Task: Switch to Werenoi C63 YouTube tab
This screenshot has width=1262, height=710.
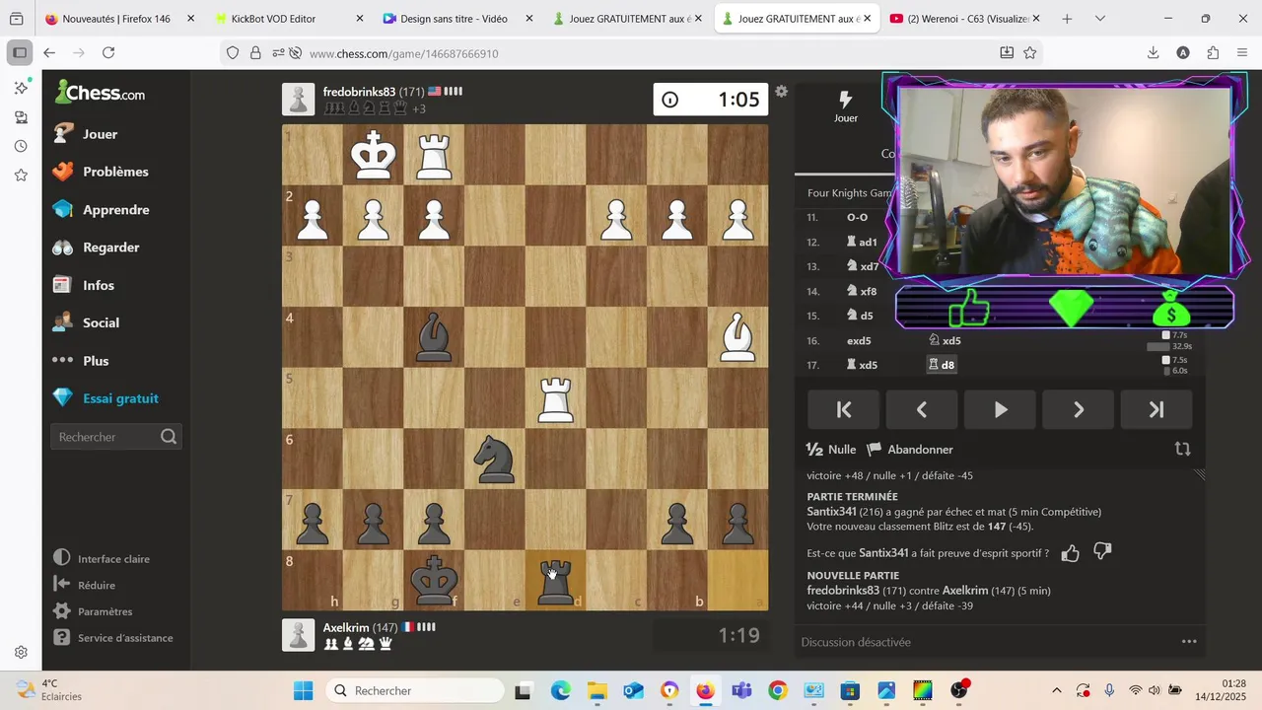Action: pyautogui.click(x=967, y=19)
